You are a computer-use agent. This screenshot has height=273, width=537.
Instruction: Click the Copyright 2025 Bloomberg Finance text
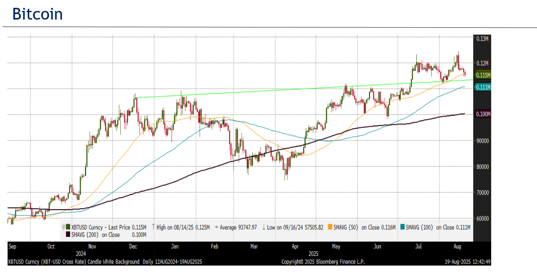point(323,262)
